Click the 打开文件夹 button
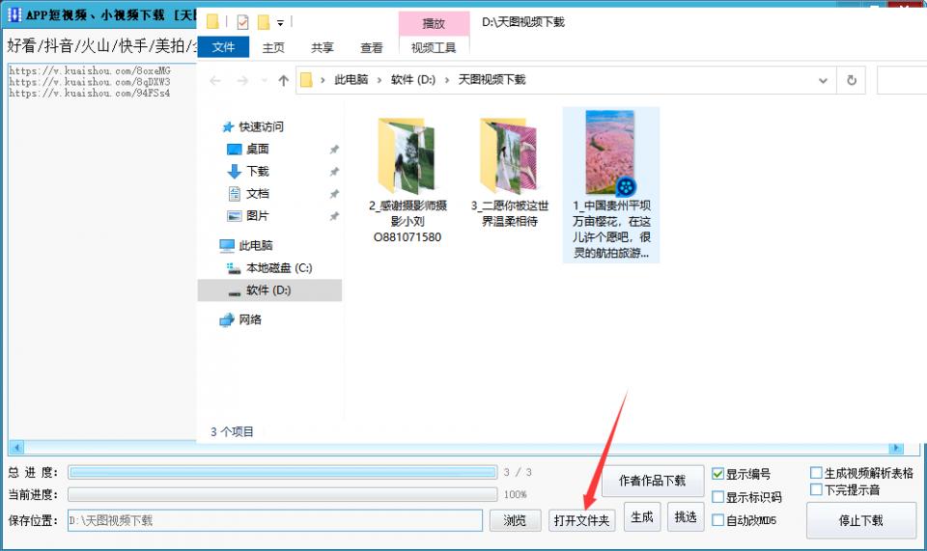This screenshot has height=551, width=927. tap(581, 520)
